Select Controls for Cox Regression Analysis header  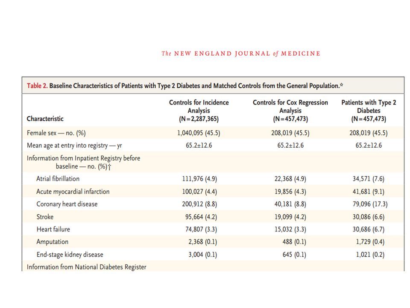pos(290,110)
